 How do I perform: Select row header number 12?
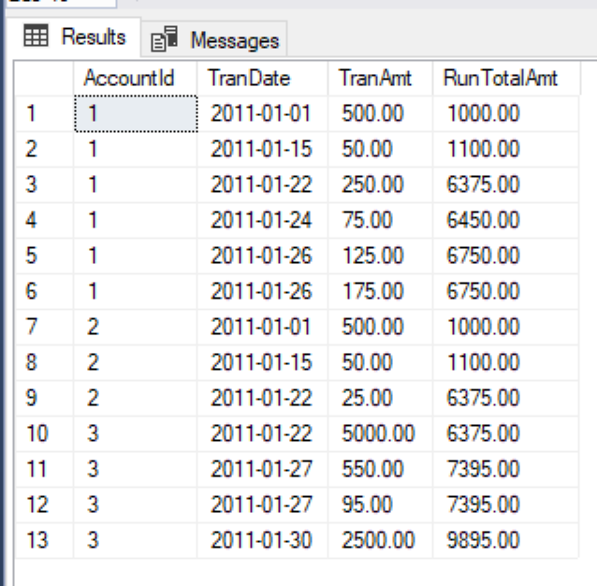tap(44, 505)
